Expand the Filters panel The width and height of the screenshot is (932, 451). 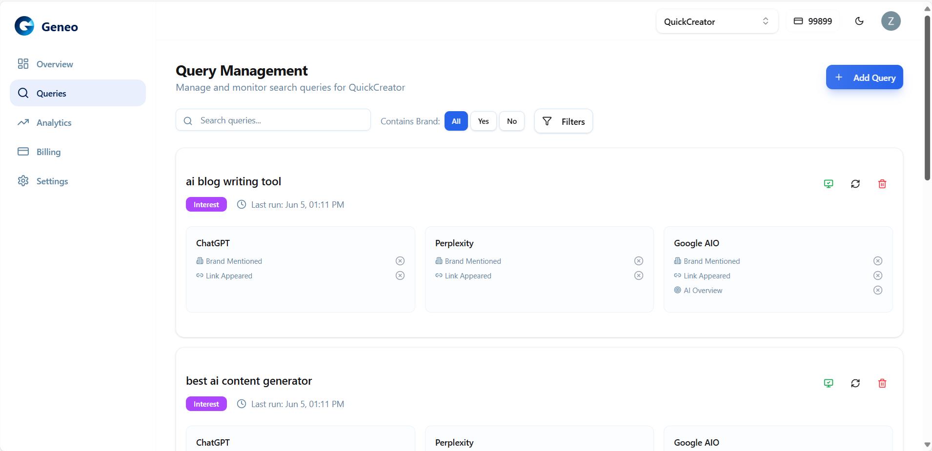click(563, 121)
